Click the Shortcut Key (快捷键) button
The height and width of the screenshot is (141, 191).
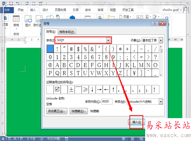(79, 111)
